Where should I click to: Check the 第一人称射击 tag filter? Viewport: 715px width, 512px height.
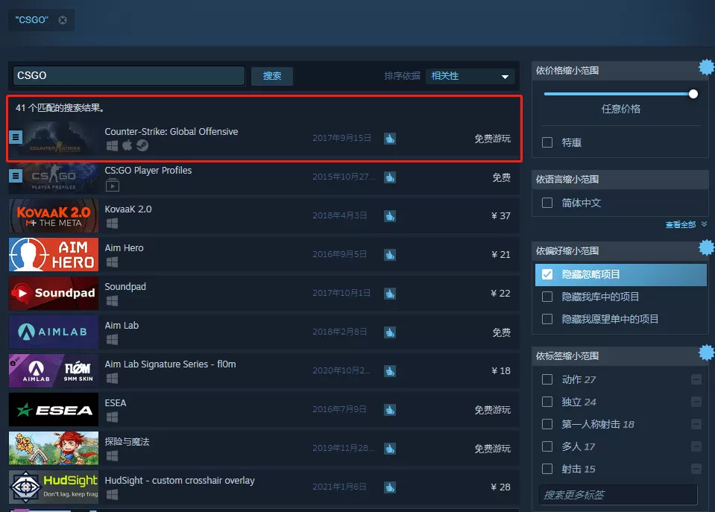(x=547, y=425)
